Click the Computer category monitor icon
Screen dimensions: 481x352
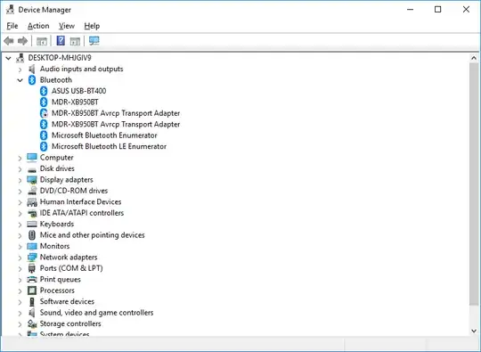[32, 158]
